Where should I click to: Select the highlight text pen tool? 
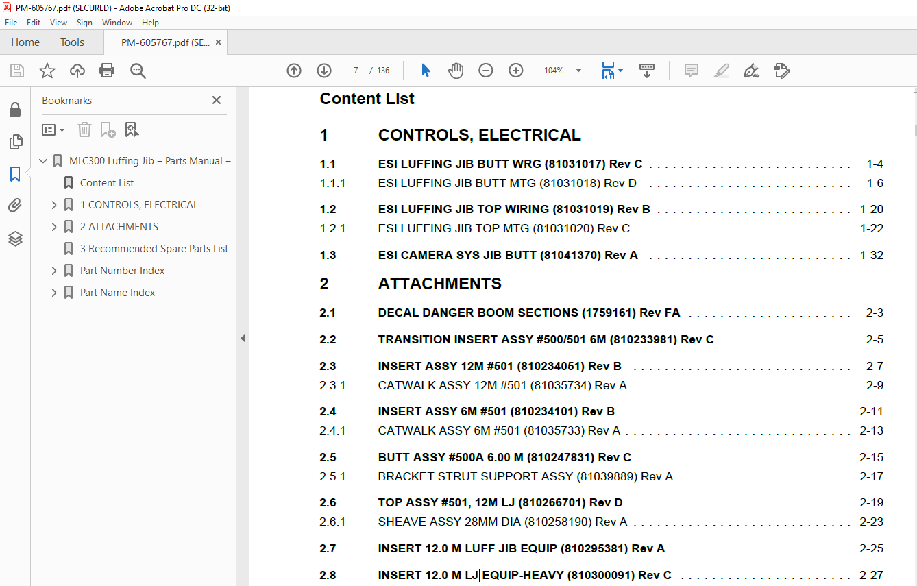pyautogui.click(x=721, y=71)
